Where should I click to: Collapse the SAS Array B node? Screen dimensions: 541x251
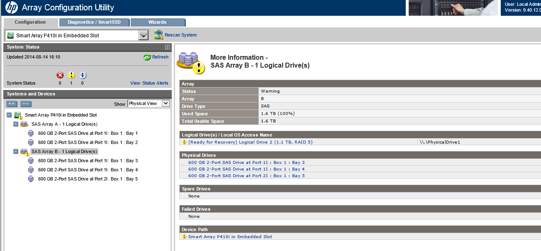(16, 151)
